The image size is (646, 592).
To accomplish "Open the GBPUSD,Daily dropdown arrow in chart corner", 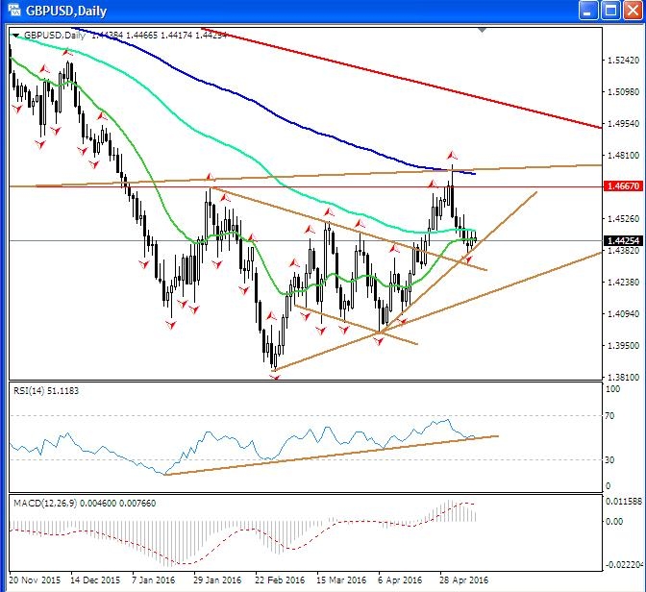I will 16,36.
